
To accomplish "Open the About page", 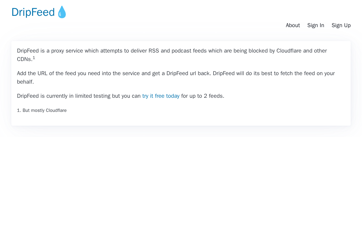I will pos(293,25).
